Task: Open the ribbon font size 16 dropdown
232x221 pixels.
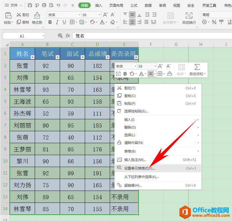Action: (99, 15)
